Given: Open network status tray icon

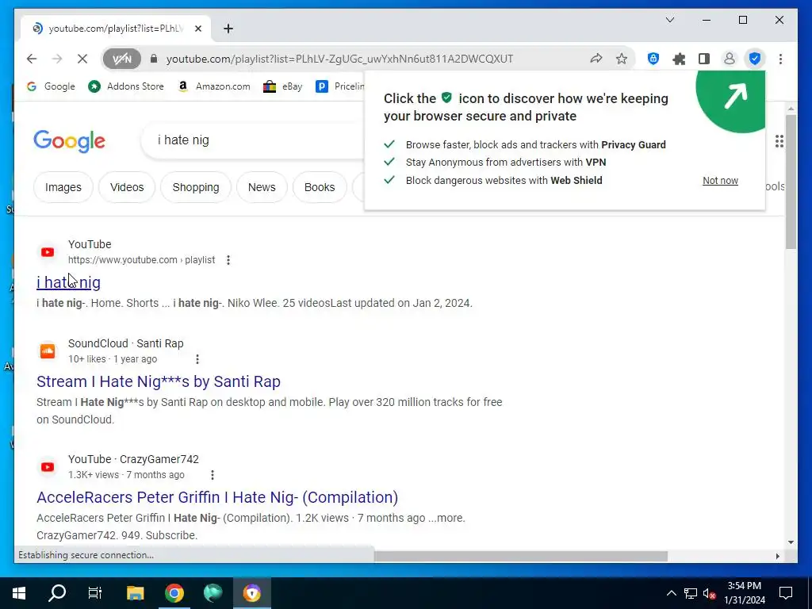Looking at the screenshot, I should pos(691,593).
